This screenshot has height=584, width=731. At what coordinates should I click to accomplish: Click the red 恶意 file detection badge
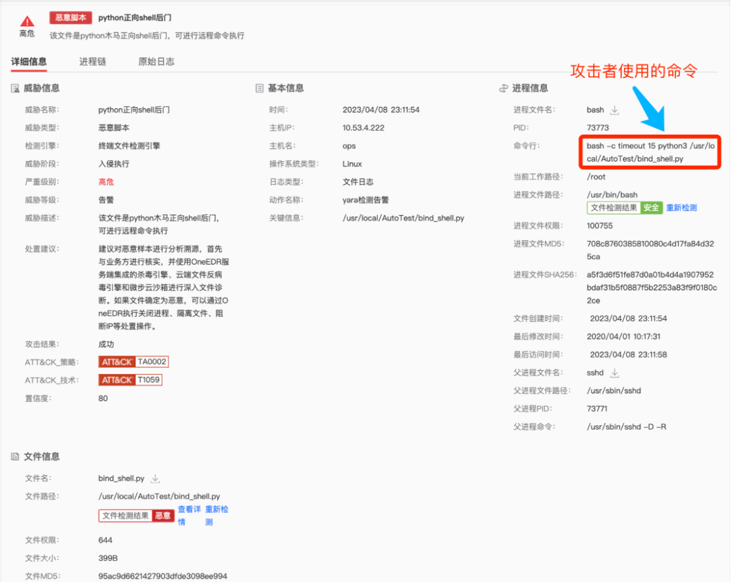tap(162, 516)
